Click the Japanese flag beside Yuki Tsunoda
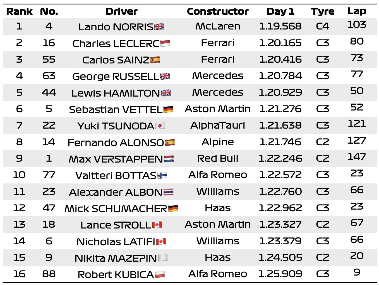The height and width of the screenshot is (285, 379). click(x=160, y=126)
